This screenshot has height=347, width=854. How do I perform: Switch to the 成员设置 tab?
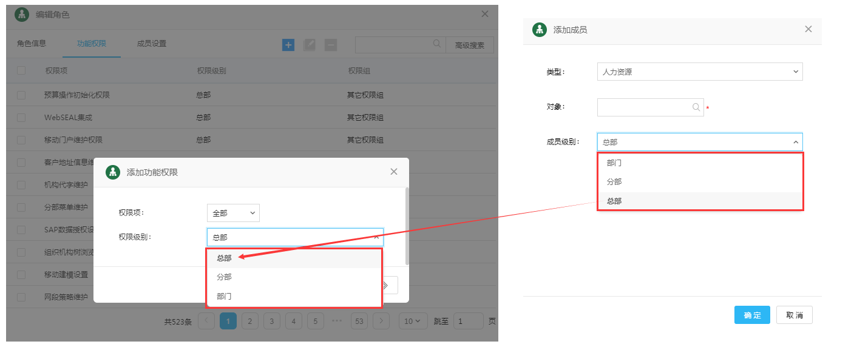(152, 44)
